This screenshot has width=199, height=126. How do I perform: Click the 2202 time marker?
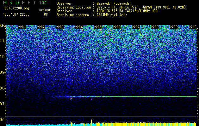coord(41,27)
